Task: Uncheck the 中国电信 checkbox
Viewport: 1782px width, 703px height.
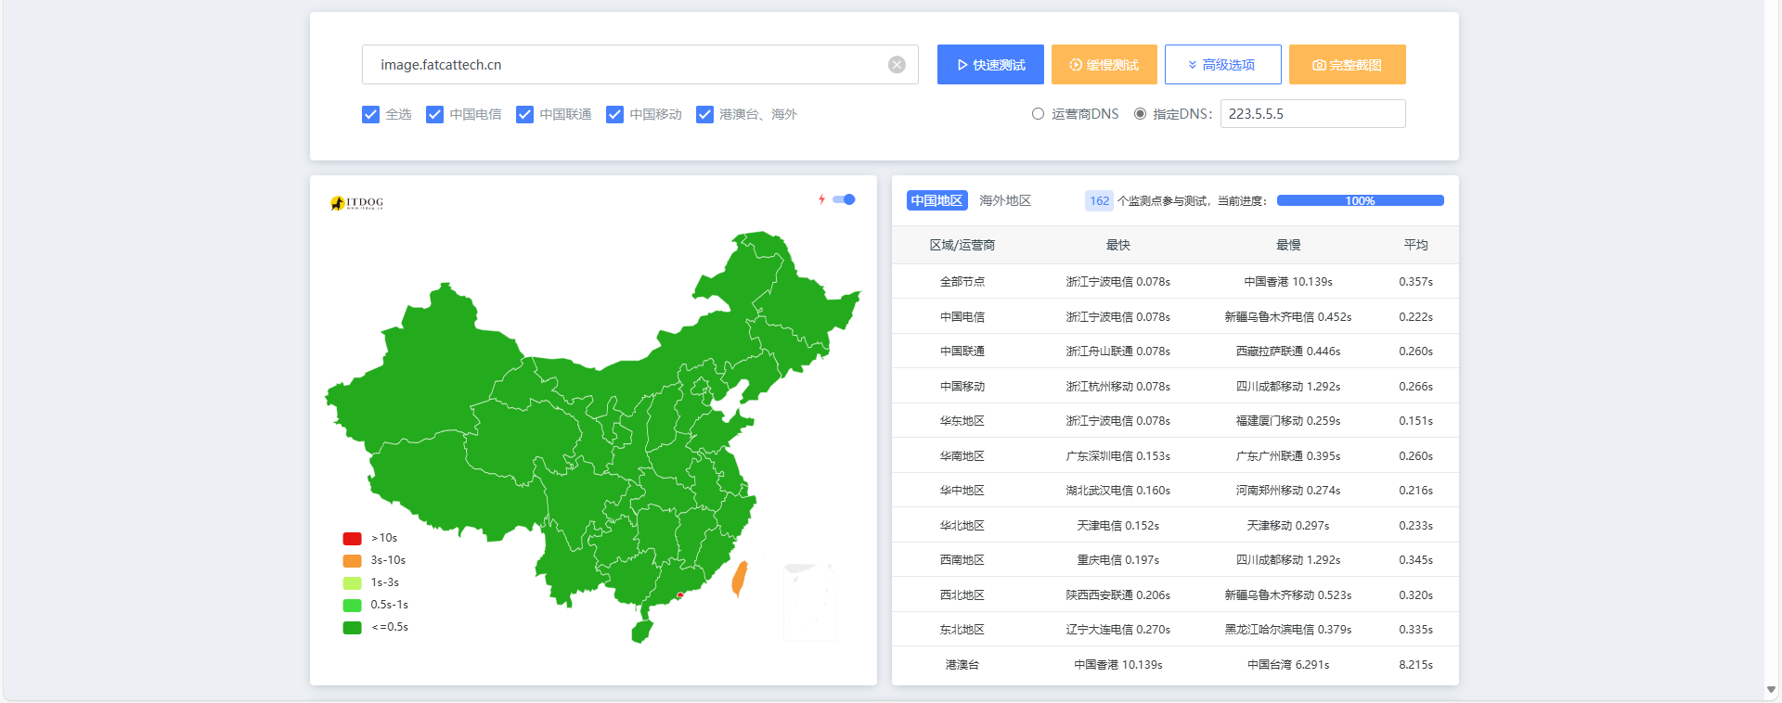Action: (434, 114)
